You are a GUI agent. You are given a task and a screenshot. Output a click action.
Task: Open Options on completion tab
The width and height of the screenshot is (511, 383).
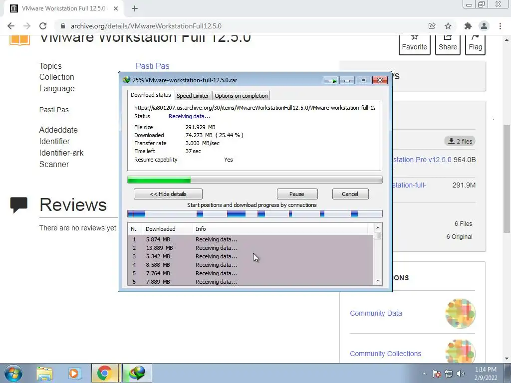point(241,96)
